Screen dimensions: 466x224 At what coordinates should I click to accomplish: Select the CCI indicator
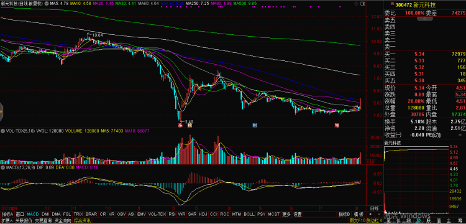tap(214, 214)
